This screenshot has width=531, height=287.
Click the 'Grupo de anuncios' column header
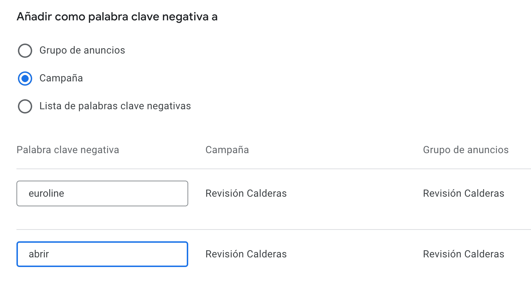click(466, 150)
